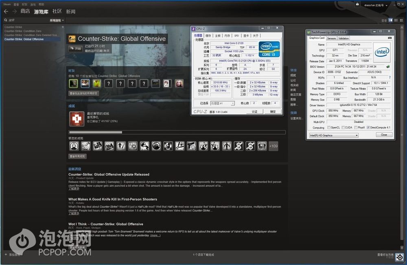Click the search magnifier icon in the library
This screenshot has height=265, width=407.
pyautogui.click(x=5, y=20)
